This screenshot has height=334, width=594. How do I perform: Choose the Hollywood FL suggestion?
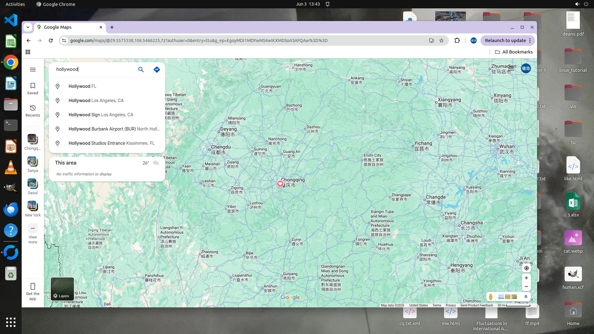point(82,86)
